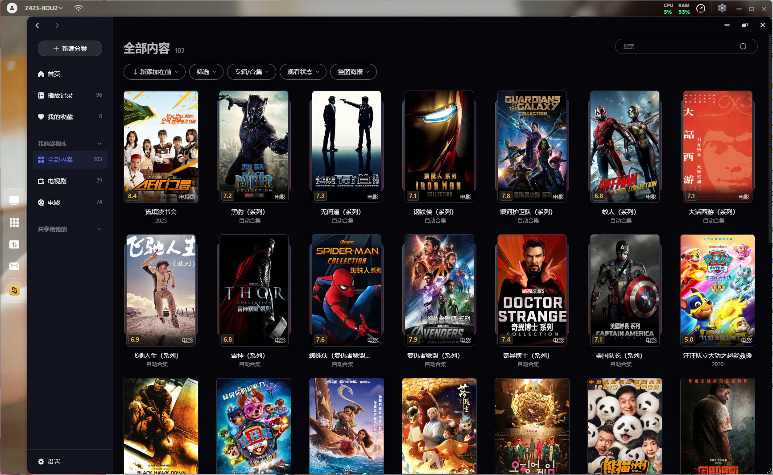Click the 奇异博士（系列） title text
The width and height of the screenshot is (773, 475).
coord(526,355)
